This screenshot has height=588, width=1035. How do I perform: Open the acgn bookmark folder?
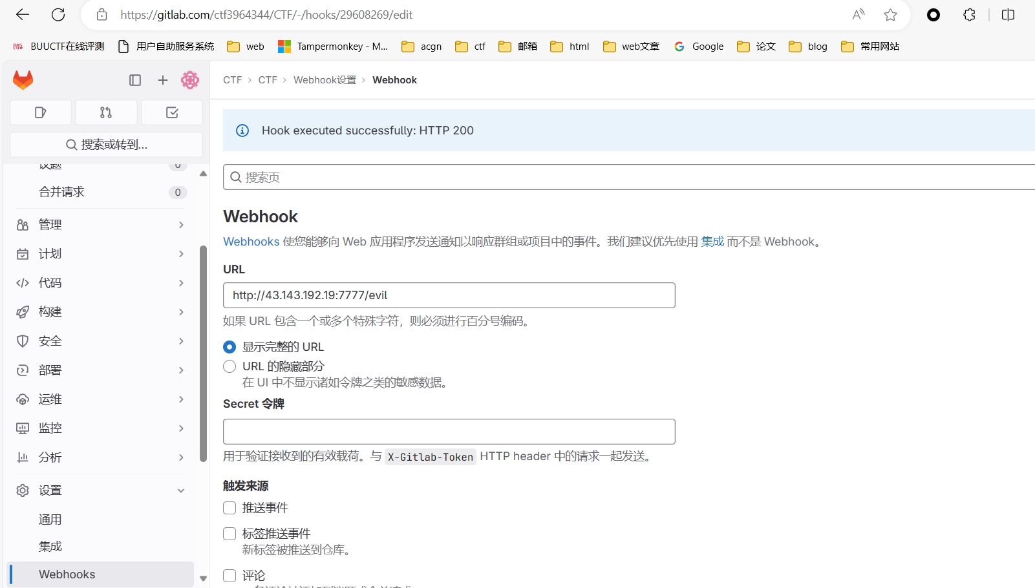pos(421,47)
